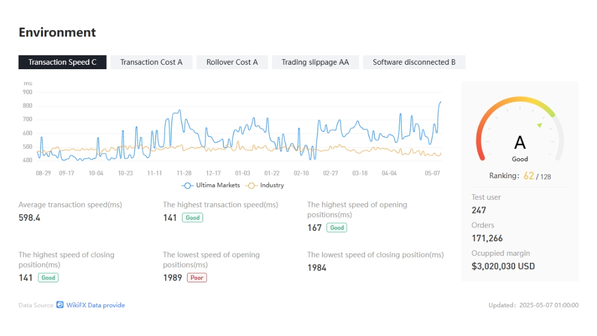View the Software disconnected B tab

[x=414, y=62]
